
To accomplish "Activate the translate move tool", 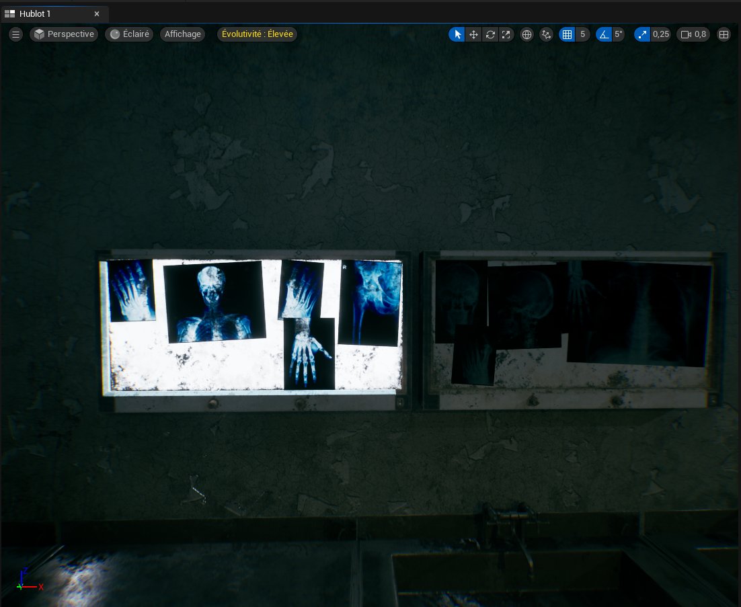I will point(473,34).
